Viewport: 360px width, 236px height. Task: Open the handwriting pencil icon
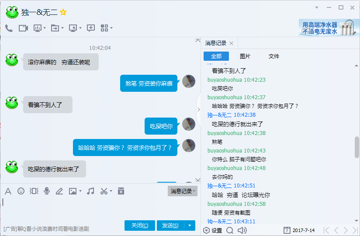(59, 191)
